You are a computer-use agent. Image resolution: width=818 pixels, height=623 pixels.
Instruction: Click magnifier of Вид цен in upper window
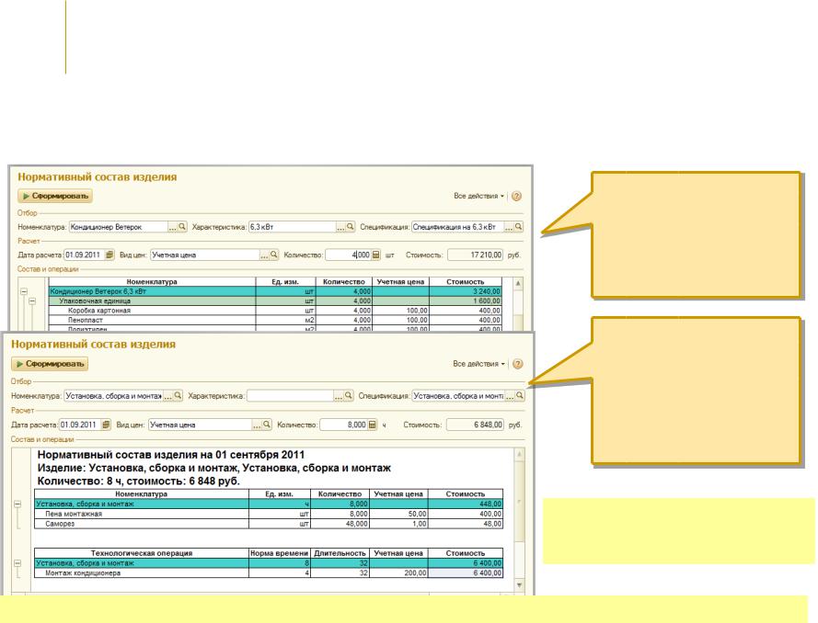pos(274,255)
